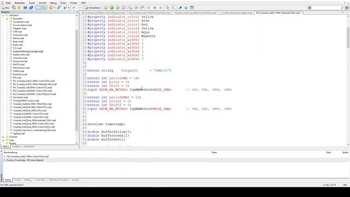Expand the Logs folder in the Navigator

[3, 140]
